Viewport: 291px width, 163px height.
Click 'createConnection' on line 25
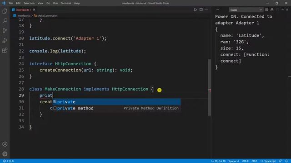[60, 70]
